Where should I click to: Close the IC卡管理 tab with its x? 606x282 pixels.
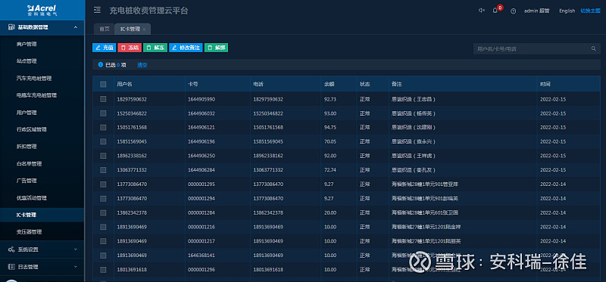(144, 29)
